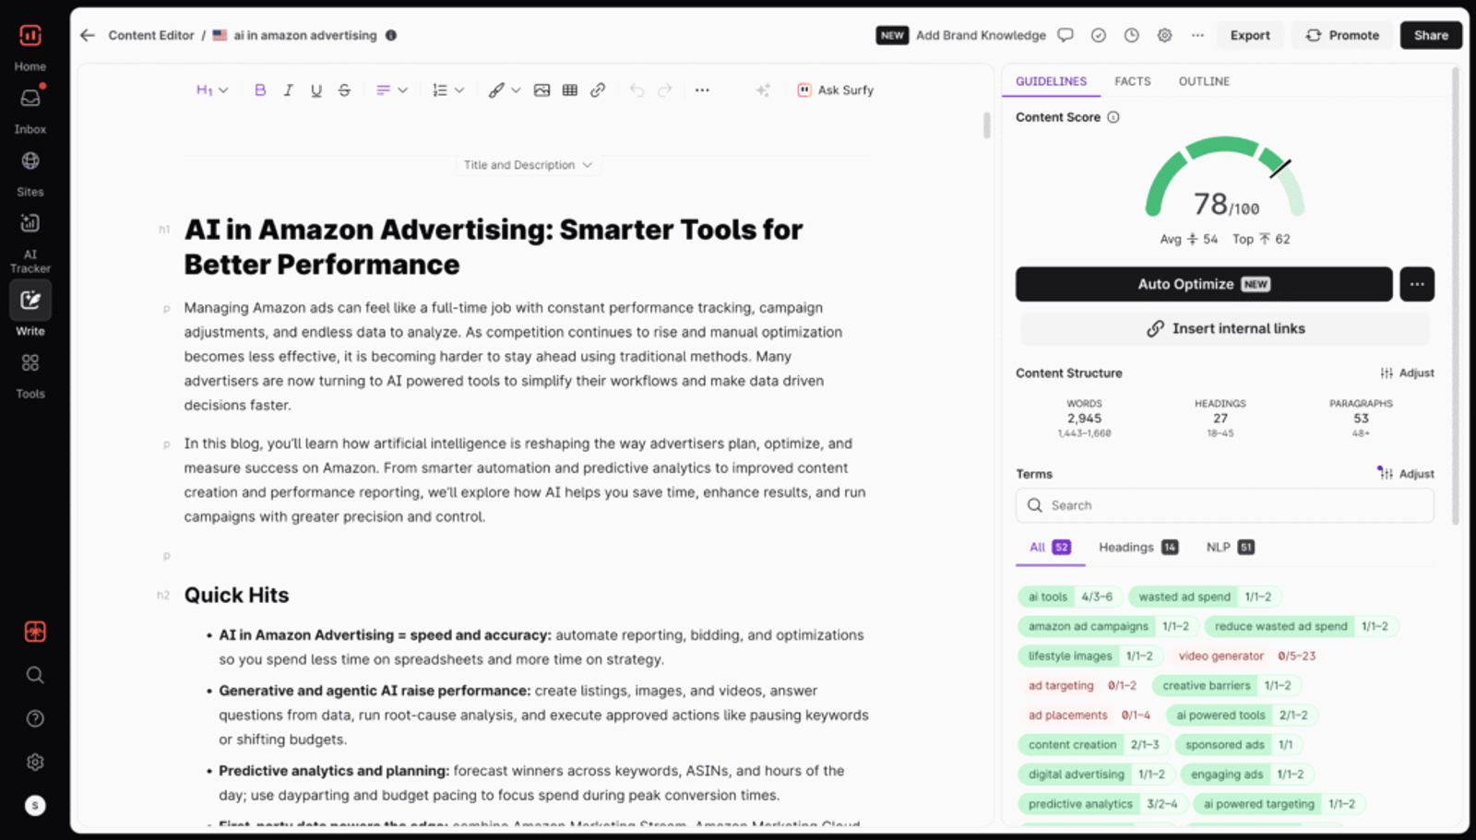1476x840 pixels.
Task: Click the Content Score info icon
Action: point(1113,117)
